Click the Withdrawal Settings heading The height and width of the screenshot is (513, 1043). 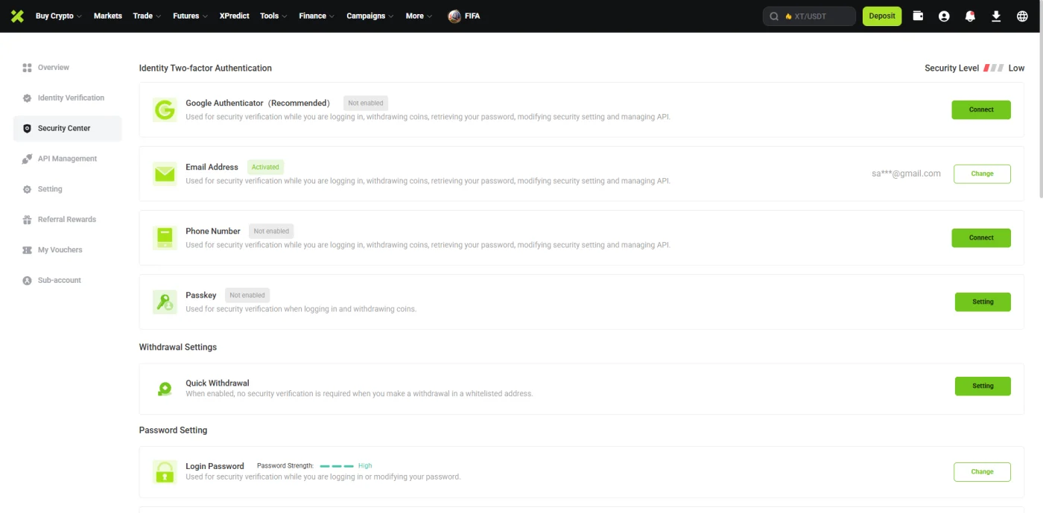click(178, 348)
